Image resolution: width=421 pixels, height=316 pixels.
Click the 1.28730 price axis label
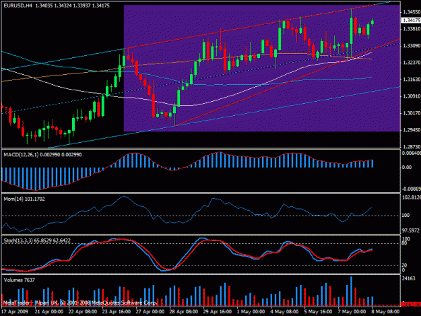412,147
